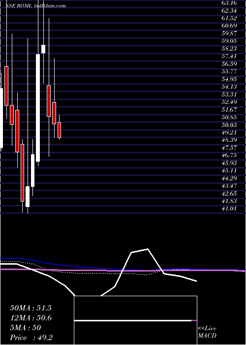Click the 48.39 price axis label
The image size is (246, 345).
pos(229,140)
